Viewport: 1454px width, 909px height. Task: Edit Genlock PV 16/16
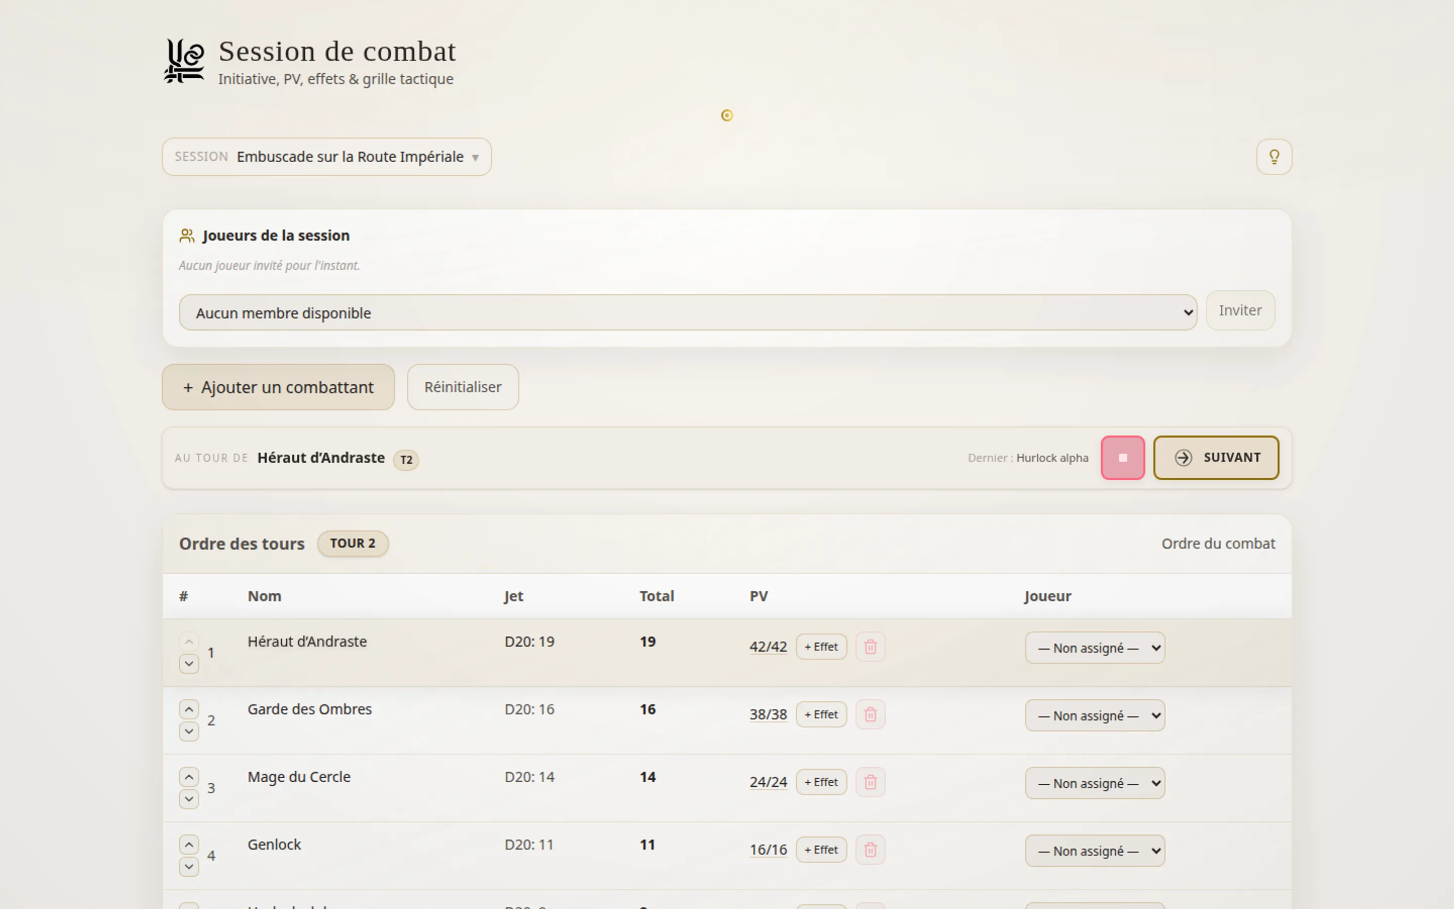pyautogui.click(x=768, y=849)
